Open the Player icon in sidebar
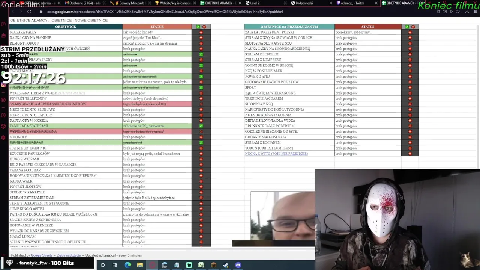 pyautogui.click(x=3, y=100)
